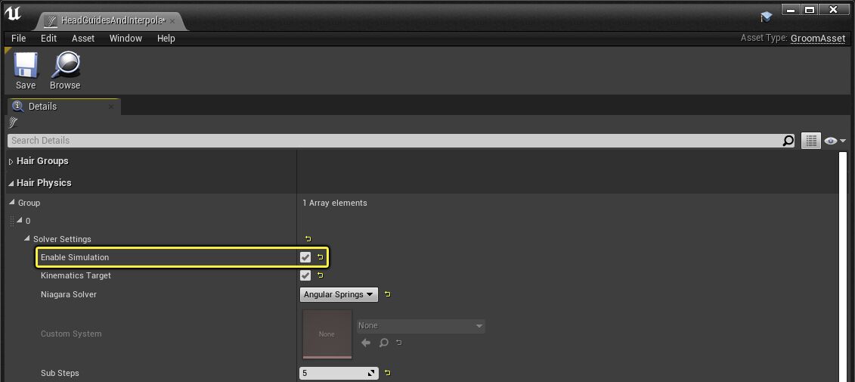This screenshot has height=382, width=855.
Task: Toggle the Kinematics Target checkbox
Action: [x=305, y=275]
